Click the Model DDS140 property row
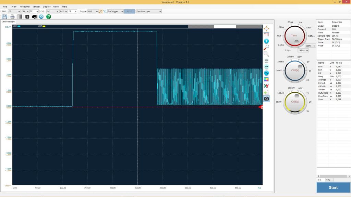This screenshot has height=197, width=351. click(x=334, y=26)
